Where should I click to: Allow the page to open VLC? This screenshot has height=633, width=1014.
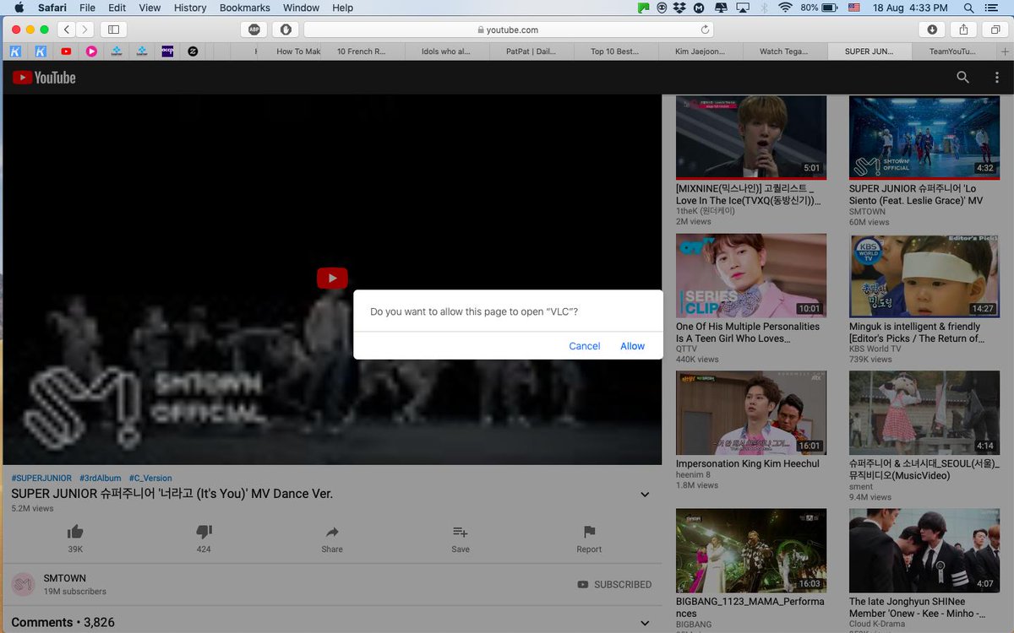pos(632,346)
